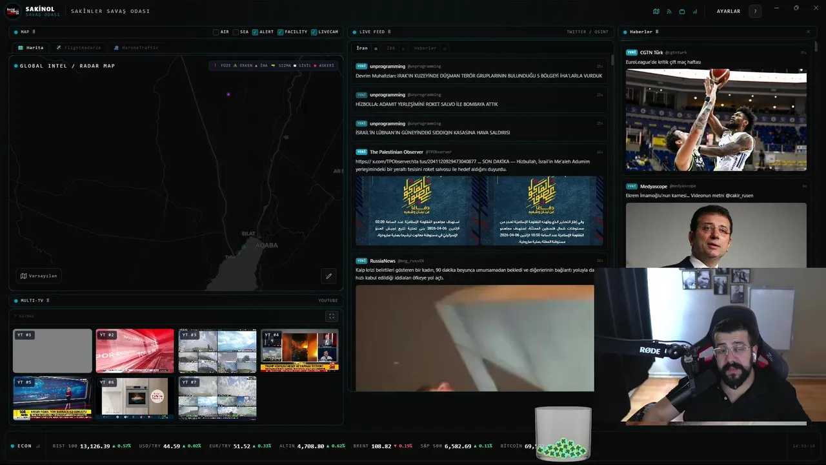
Task: Click the TWITTER / OSINT label
Action: [587, 32]
